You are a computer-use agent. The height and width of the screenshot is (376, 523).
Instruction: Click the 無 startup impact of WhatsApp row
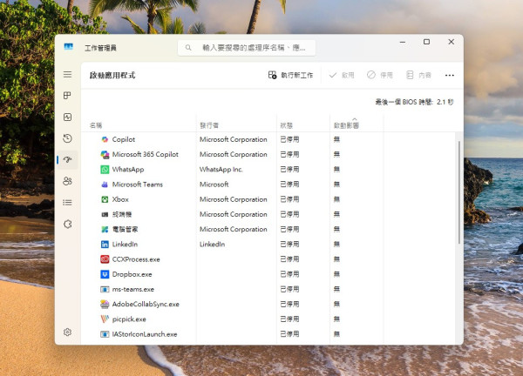(336, 169)
